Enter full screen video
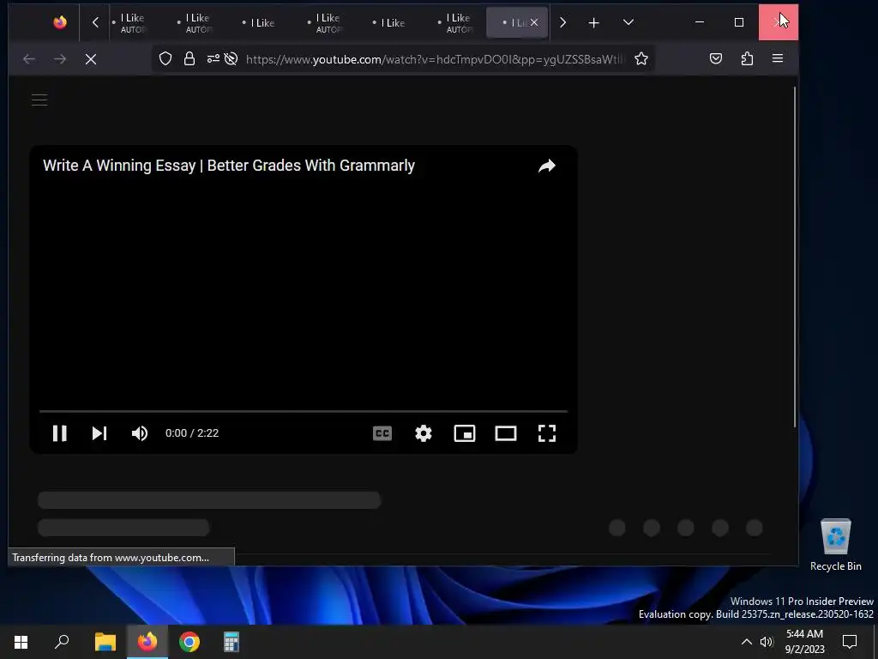 546,433
